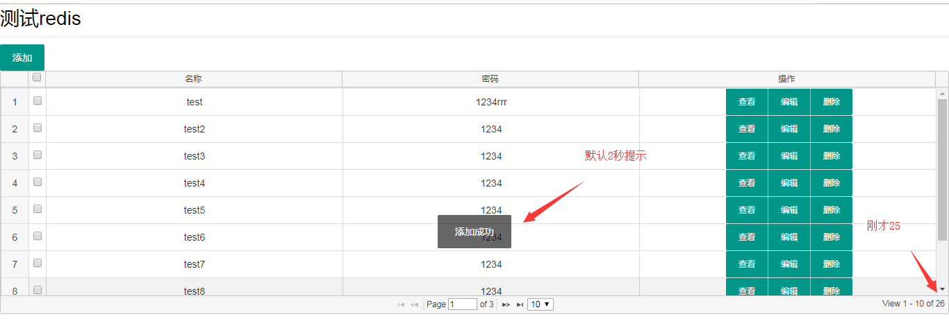This screenshot has height=328, width=949.
Task: Sort by the 名称 column header
Action: click(194, 79)
